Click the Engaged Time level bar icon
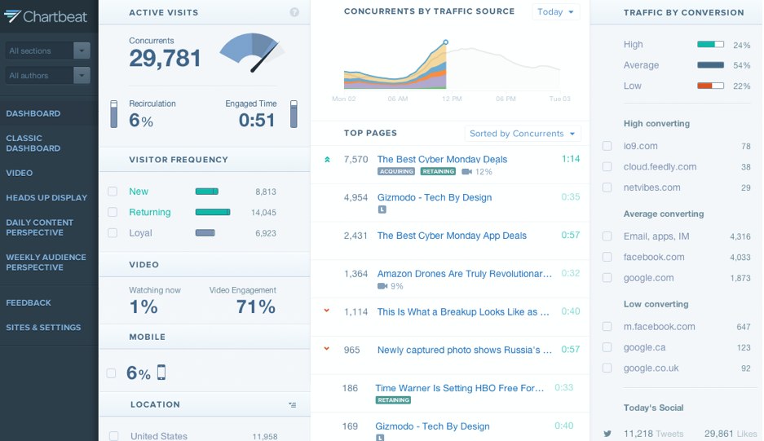 [294, 114]
